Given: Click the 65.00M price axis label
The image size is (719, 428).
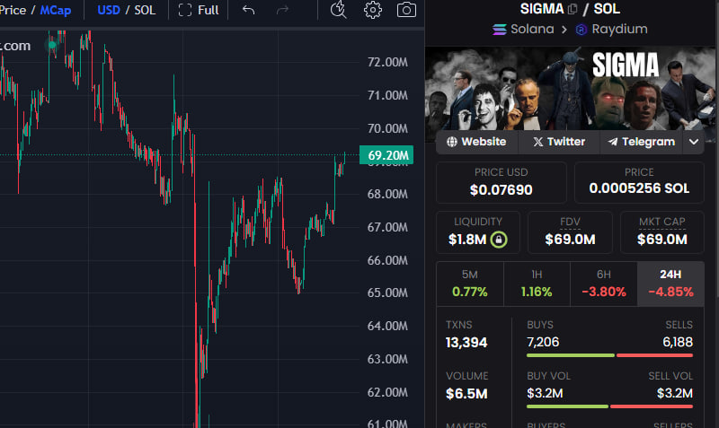Looking at the screenshot, I should click(387, 293).
